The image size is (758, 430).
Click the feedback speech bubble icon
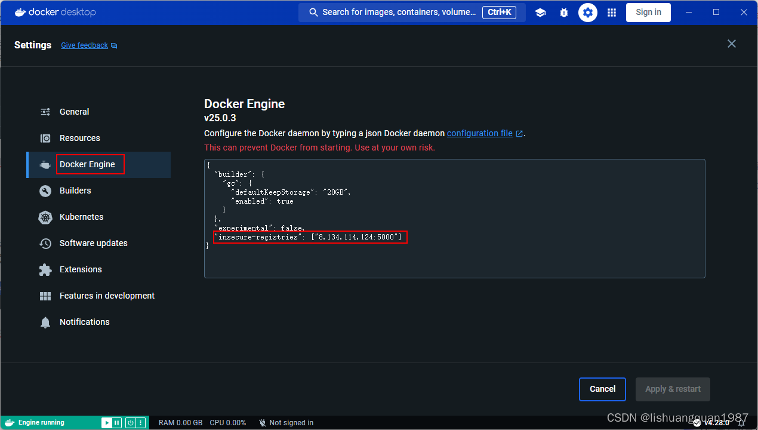[114, 45]
